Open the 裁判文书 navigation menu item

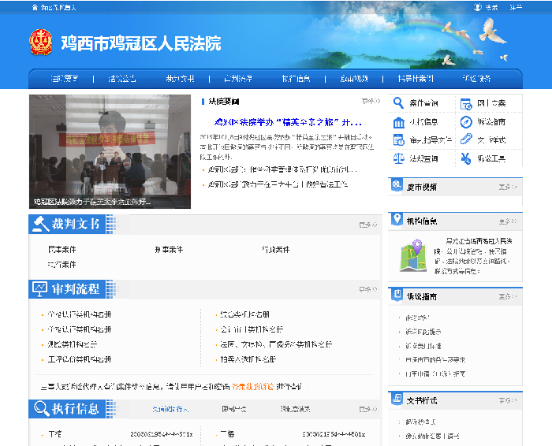click(x=179, y=79)
